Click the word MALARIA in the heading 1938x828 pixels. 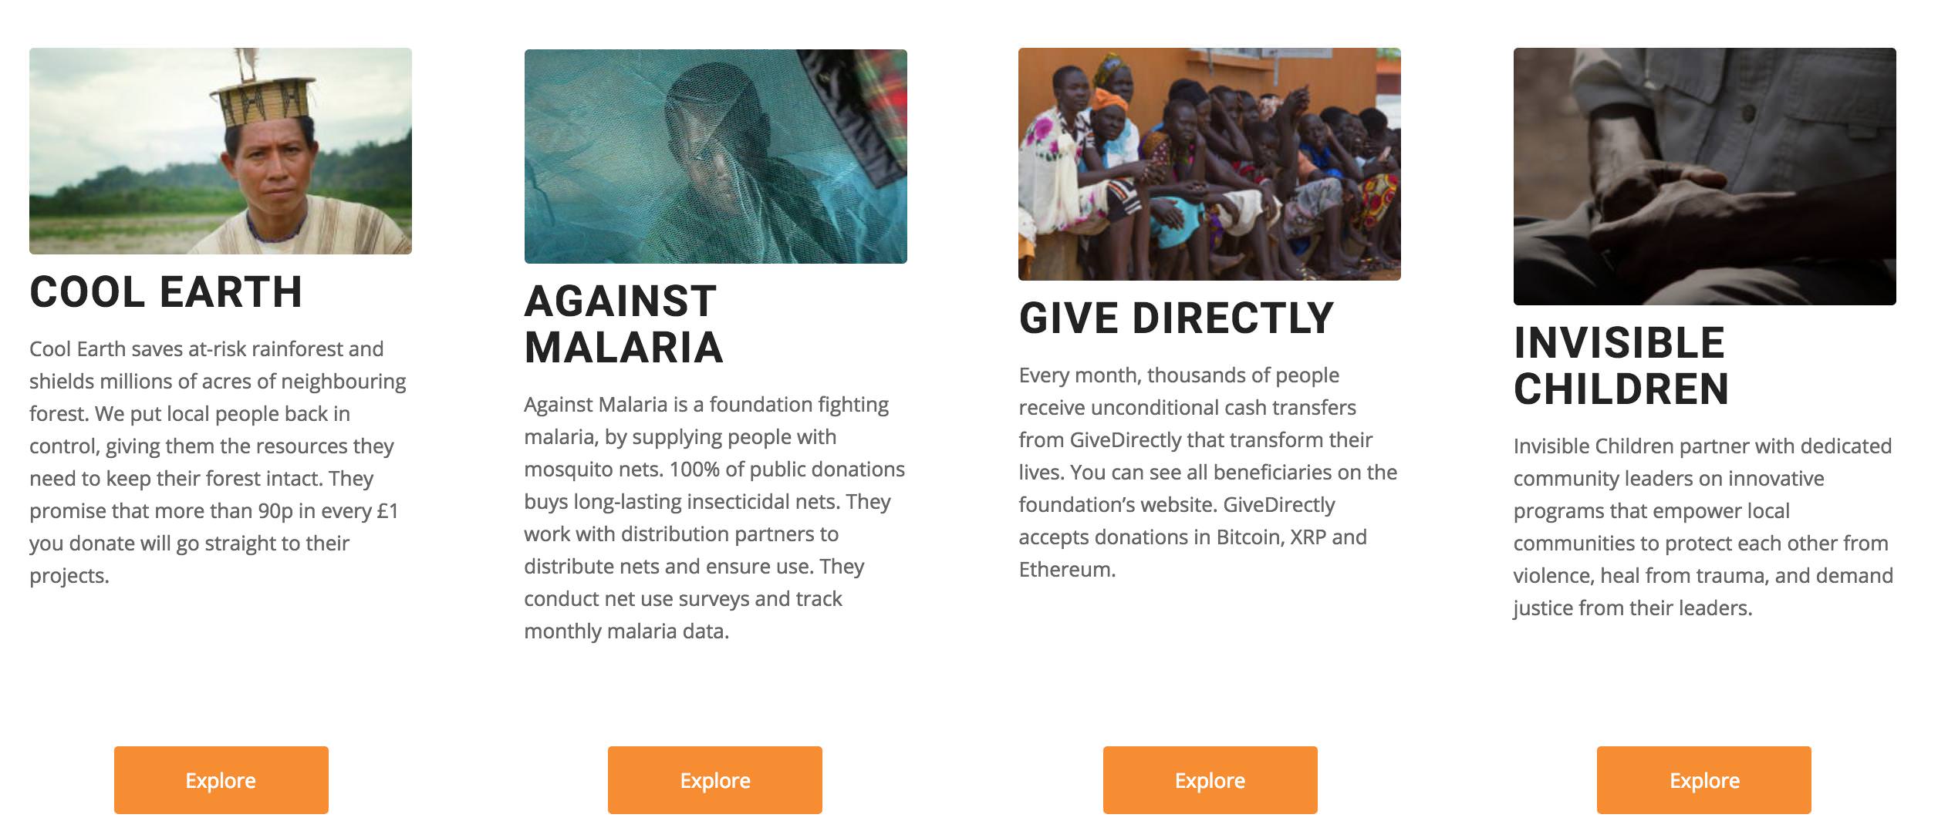(x=623, y=347)
